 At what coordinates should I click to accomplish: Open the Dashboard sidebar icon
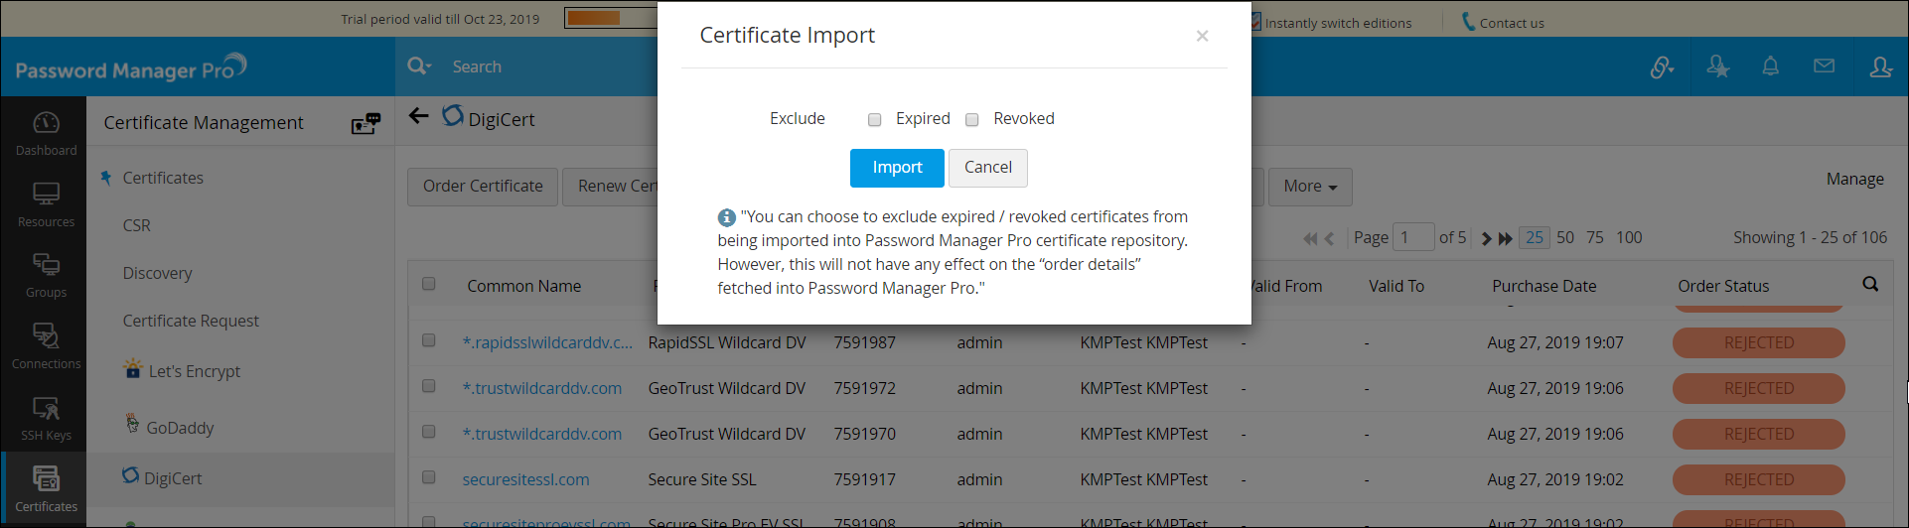click(46, 133)
